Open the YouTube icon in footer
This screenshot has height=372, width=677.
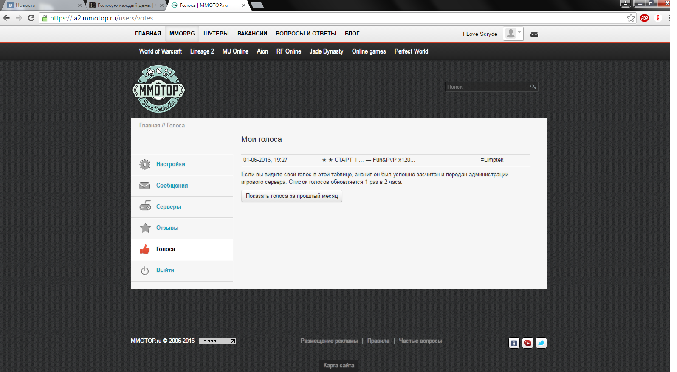click(x=527, y=343)
